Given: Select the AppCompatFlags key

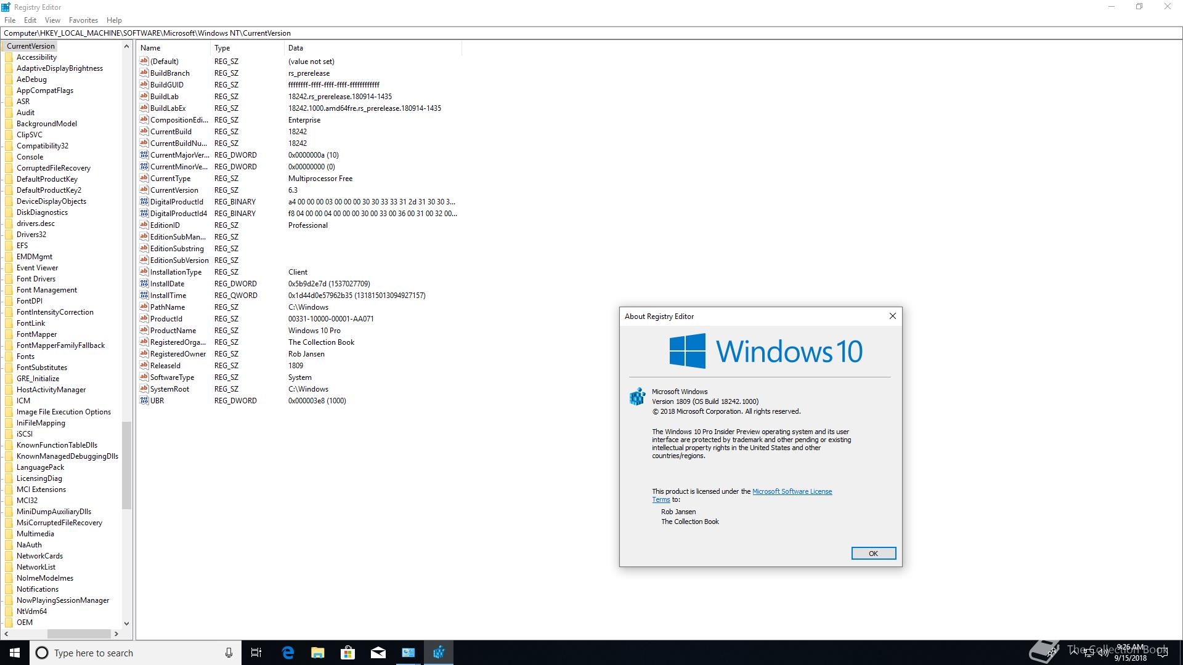Looking at the screenshot, I should tap(45, 91).
